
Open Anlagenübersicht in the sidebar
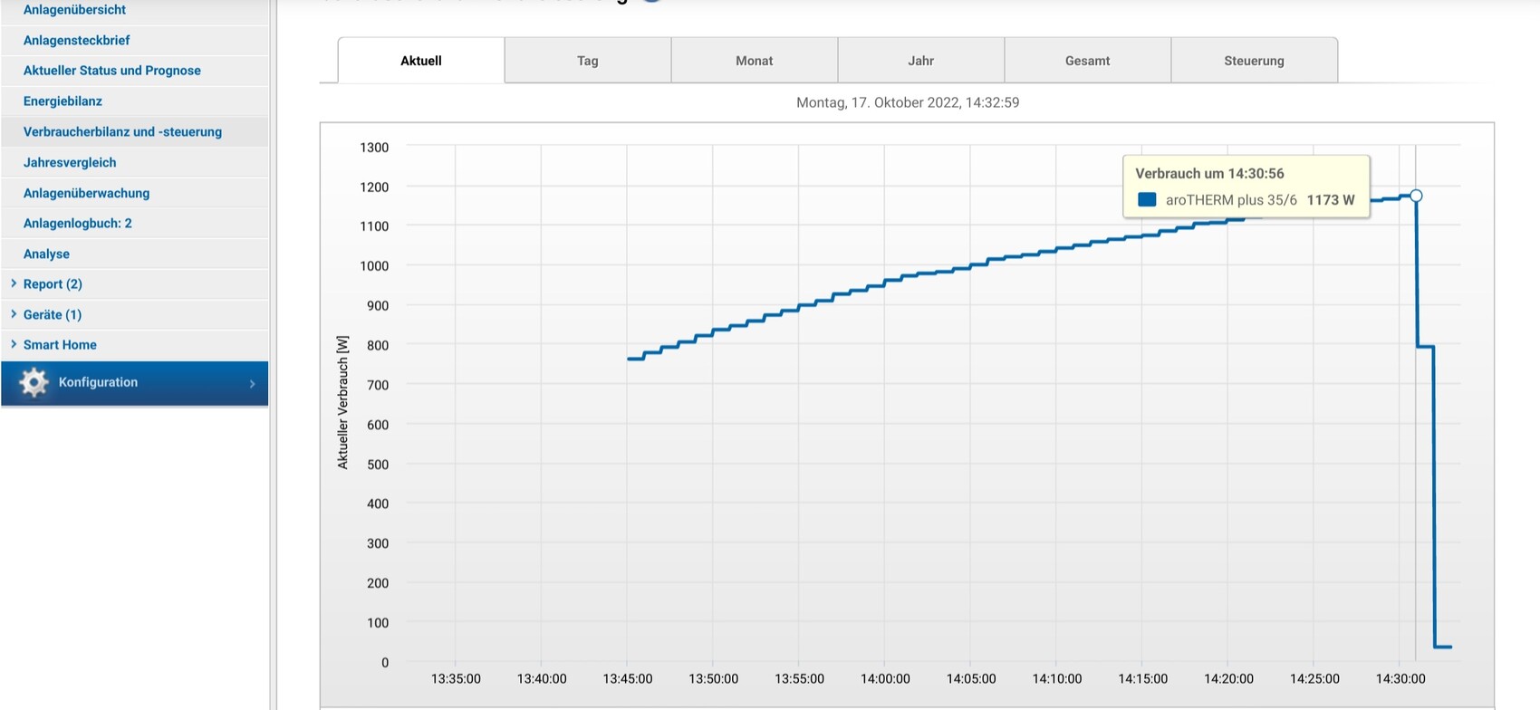pyautogui.click(x=74, y=10)
